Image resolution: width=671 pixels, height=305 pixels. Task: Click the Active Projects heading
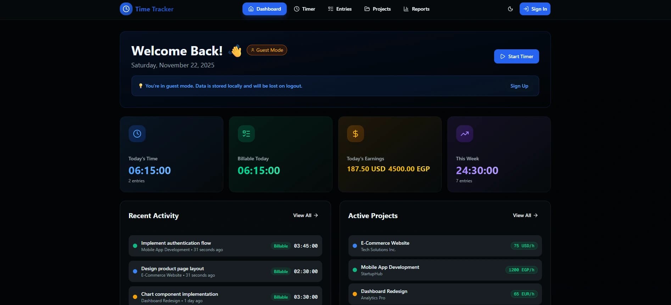coord(373,216)
